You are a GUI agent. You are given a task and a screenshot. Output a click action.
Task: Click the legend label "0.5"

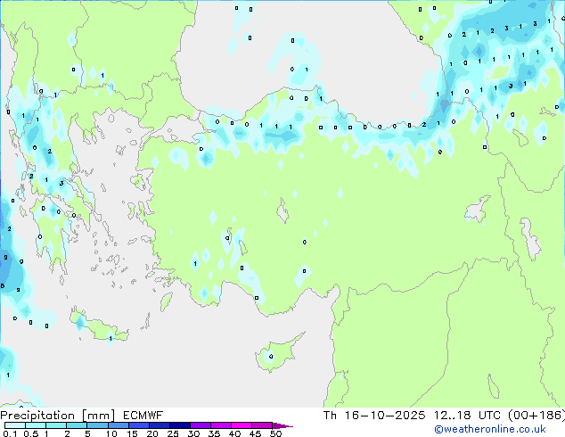[x=30, y=433]
